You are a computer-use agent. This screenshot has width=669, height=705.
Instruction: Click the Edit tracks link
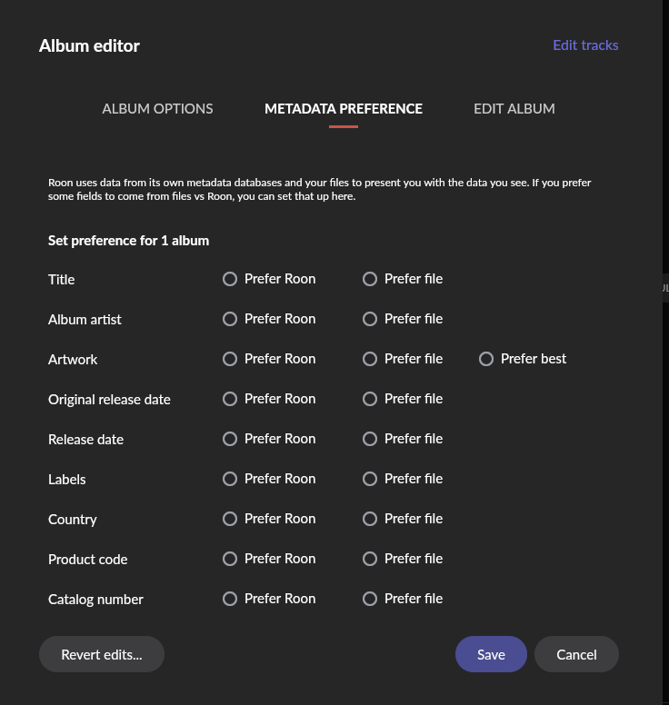coord(585,45)
